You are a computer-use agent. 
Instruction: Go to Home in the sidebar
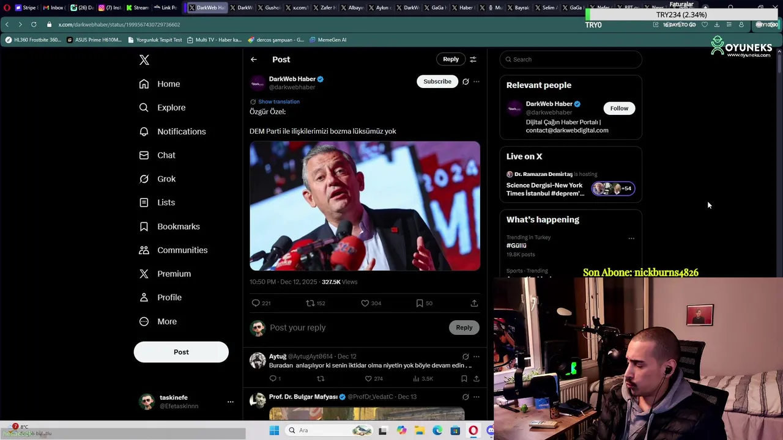pos(160,84)
